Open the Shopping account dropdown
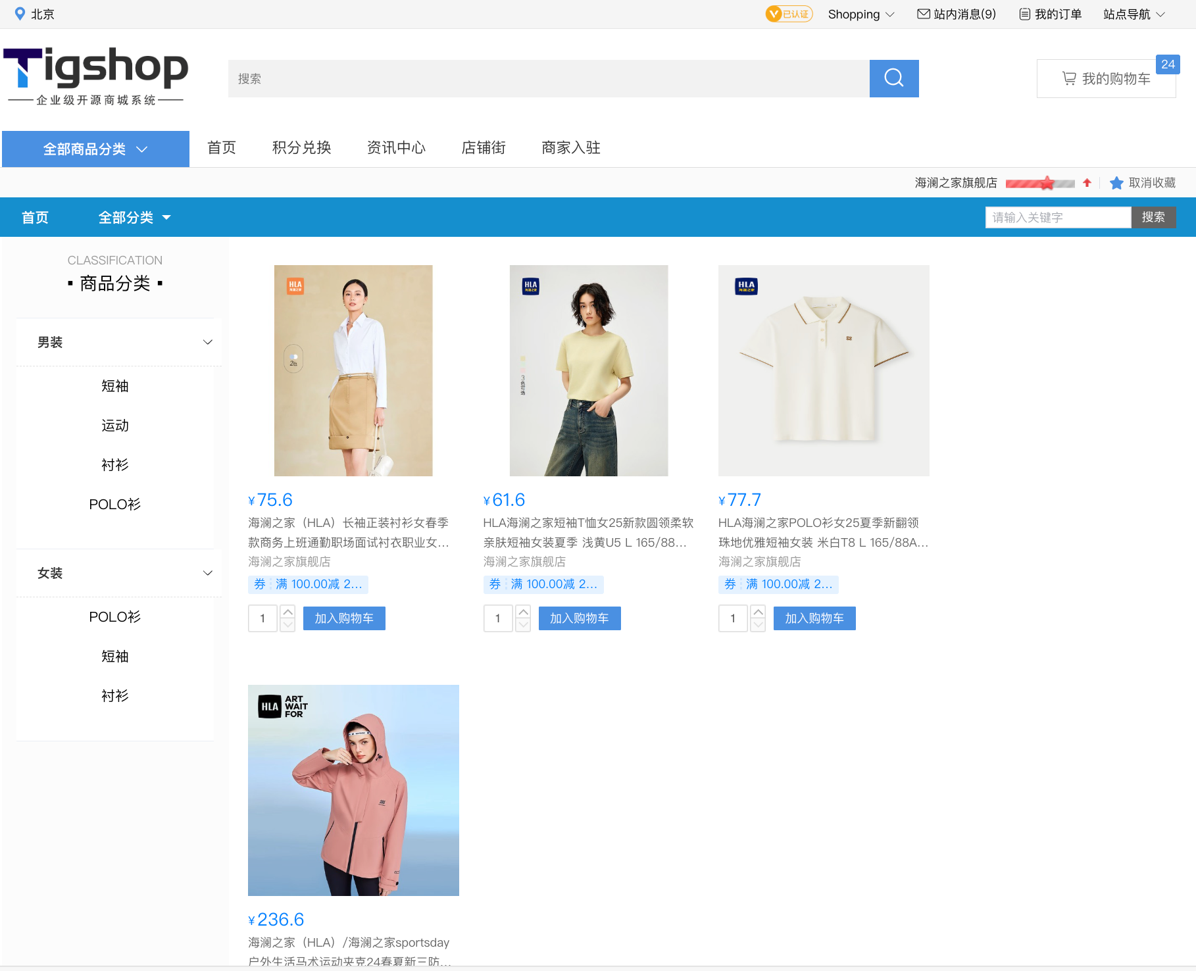 pyautogui.click(x=860, y=14)
